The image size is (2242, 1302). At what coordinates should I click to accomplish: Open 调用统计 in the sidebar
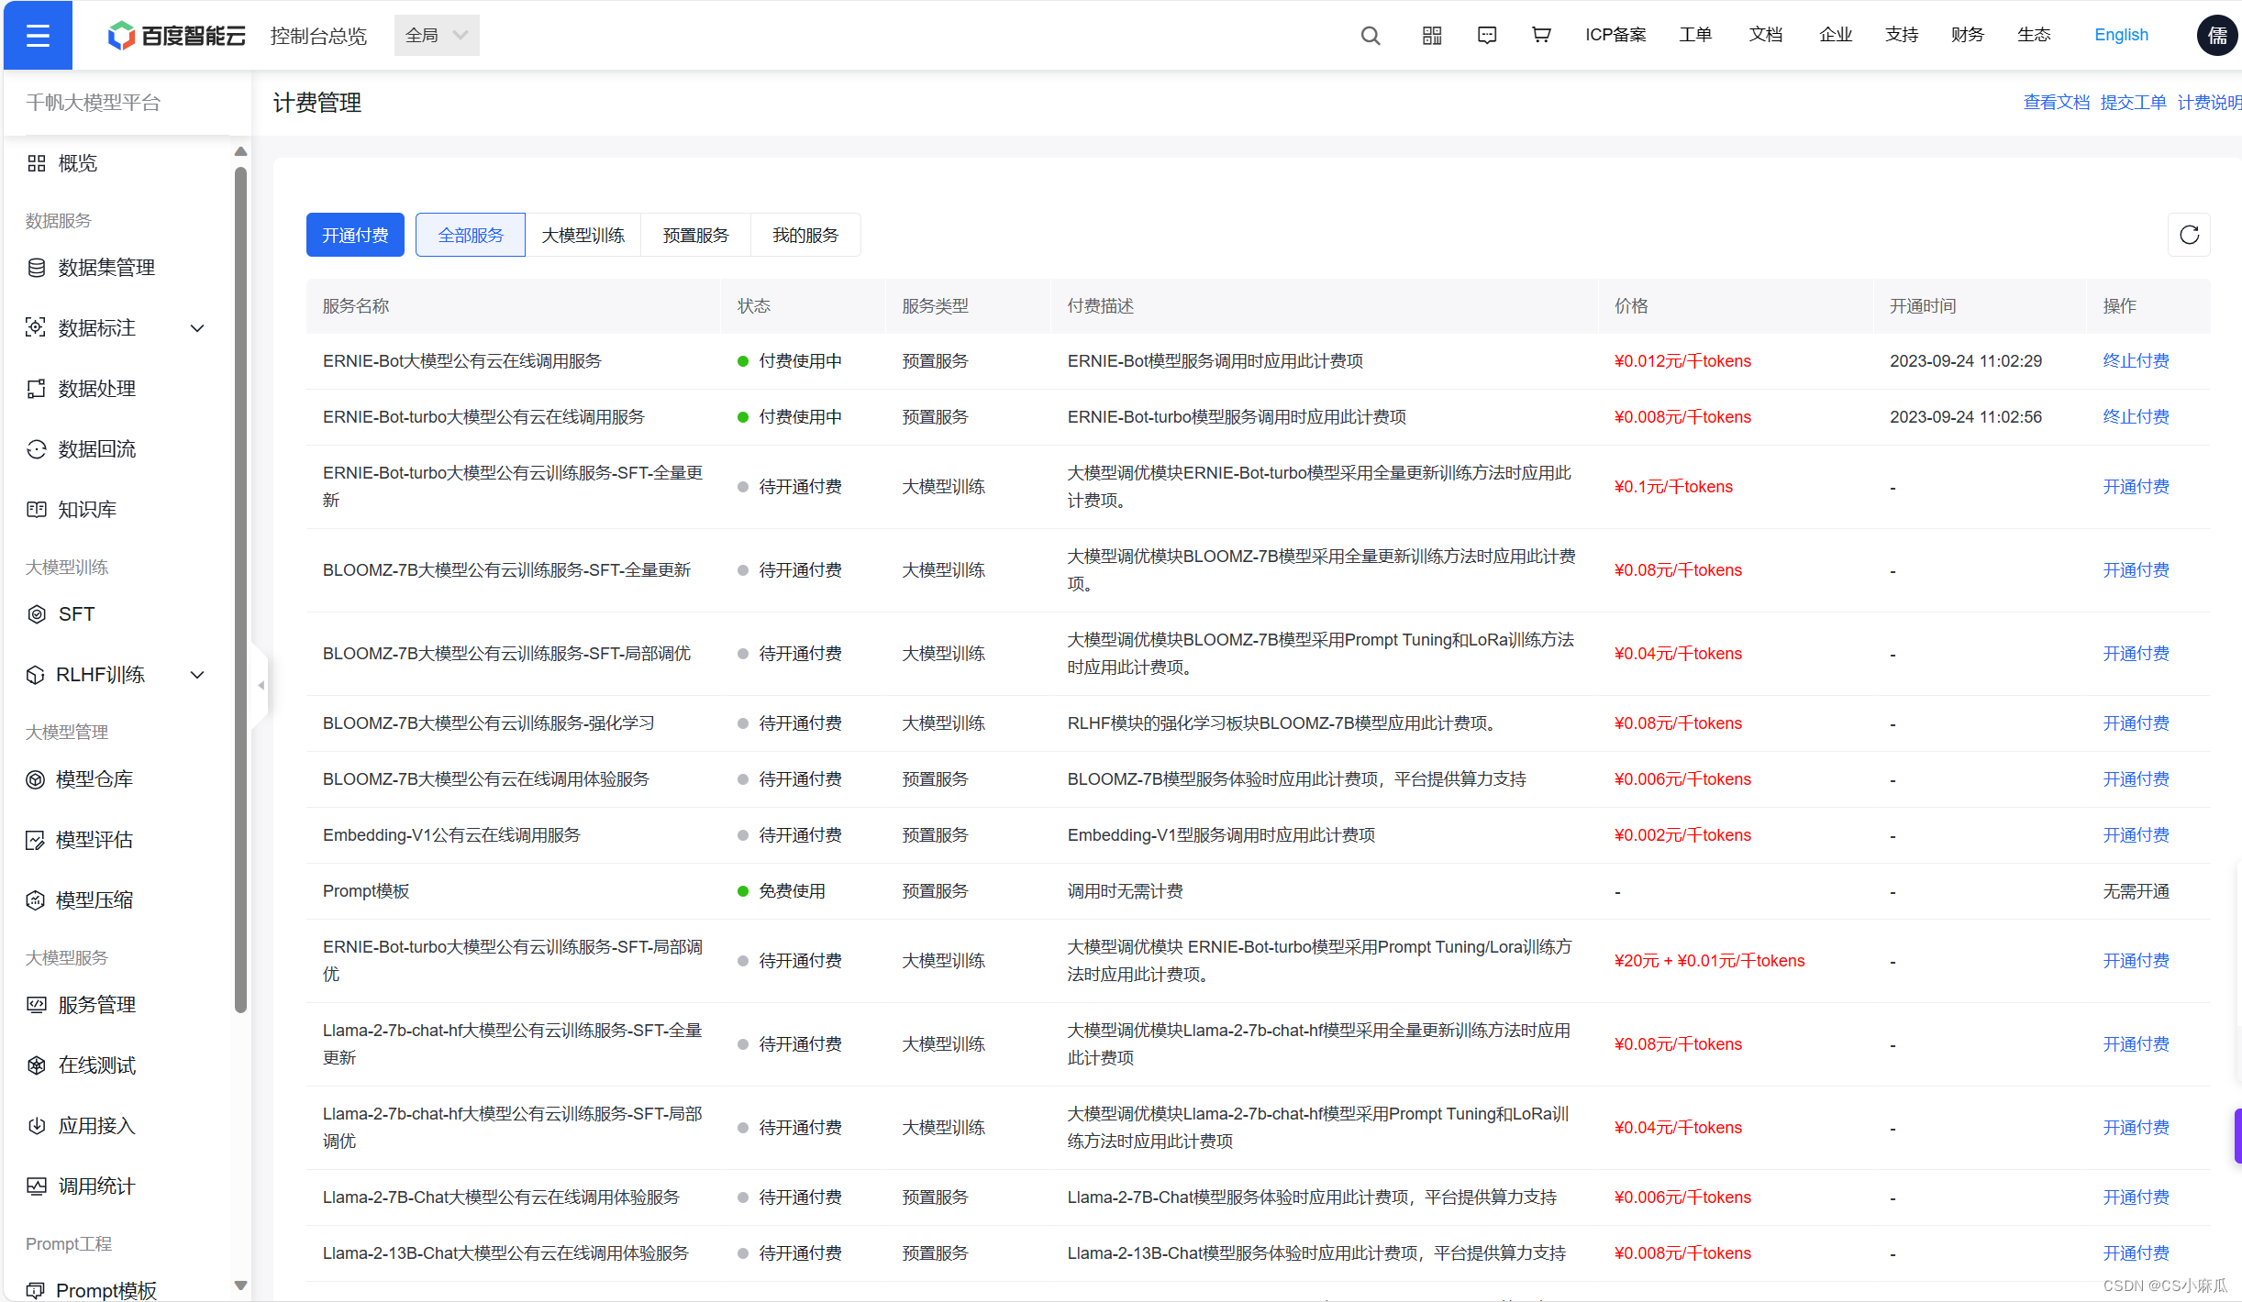pos(81,1186)
